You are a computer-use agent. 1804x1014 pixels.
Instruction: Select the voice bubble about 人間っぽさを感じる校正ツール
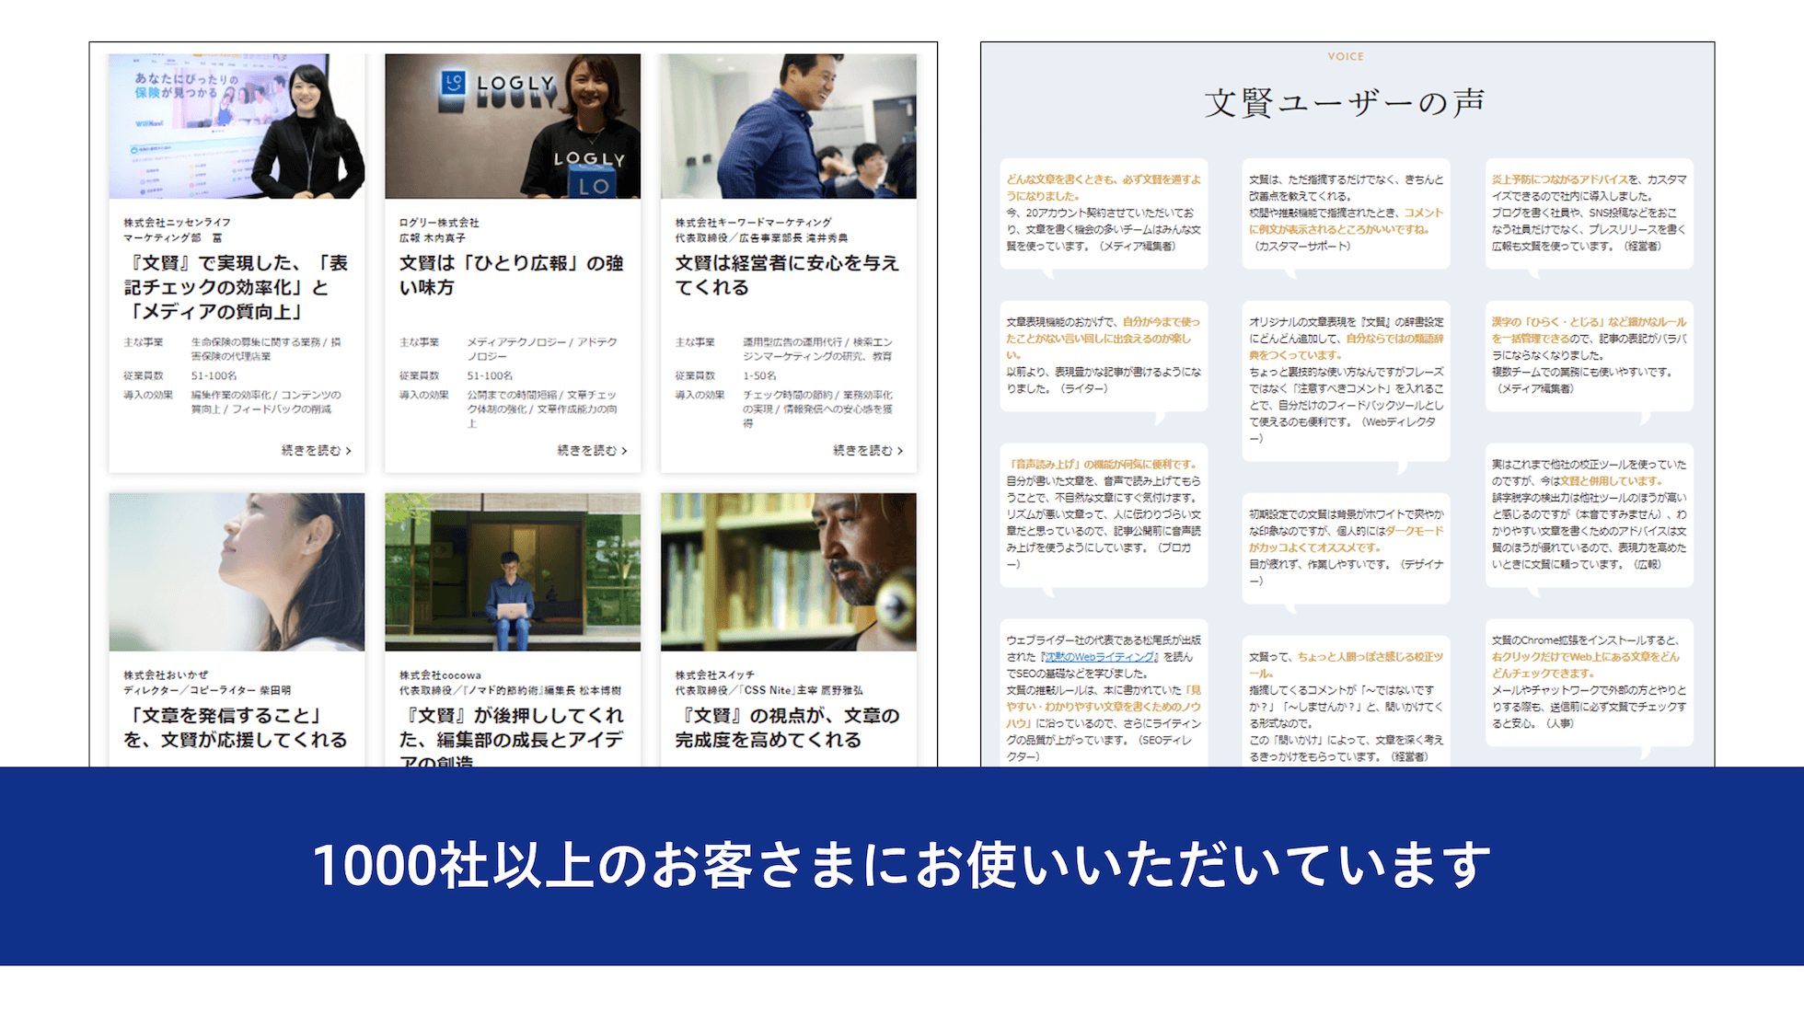tap(1346, 701)
